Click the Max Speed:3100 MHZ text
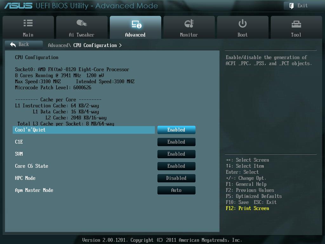325x244 pixels. pyautogui.click(x=38, y=82)
